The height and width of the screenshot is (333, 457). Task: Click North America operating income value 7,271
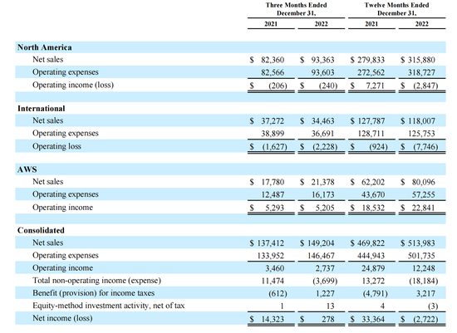pyautogui.click(x=375, y=86)
